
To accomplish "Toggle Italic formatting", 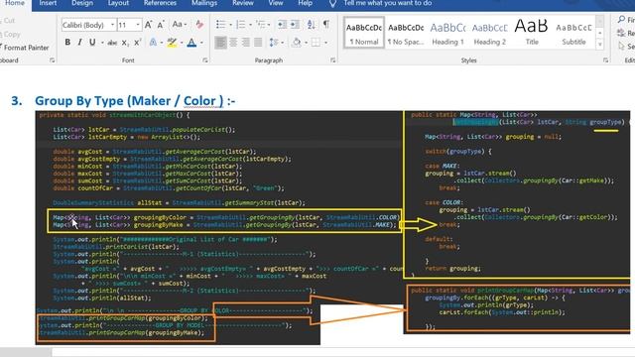I will click(x=79, y=42).
